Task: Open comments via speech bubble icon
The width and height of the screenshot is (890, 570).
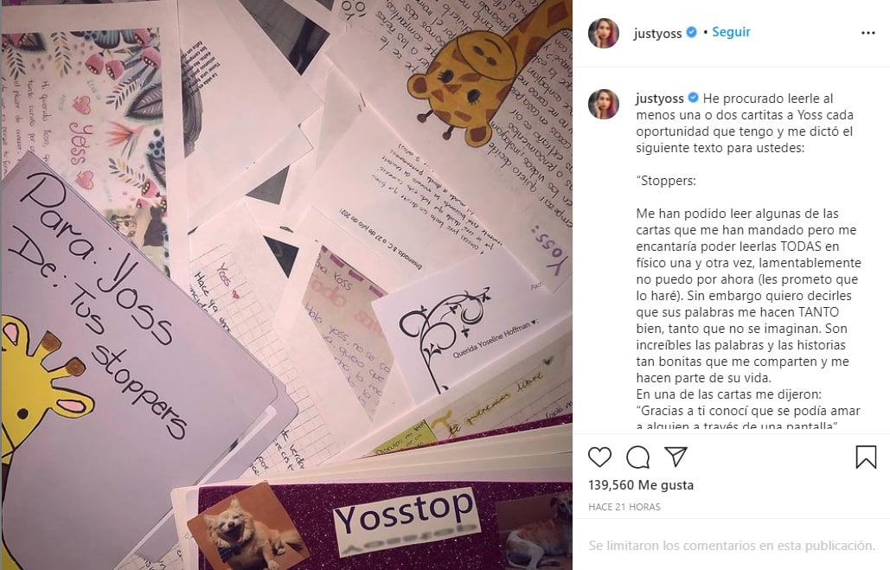Action: click(x=638, y=457)
